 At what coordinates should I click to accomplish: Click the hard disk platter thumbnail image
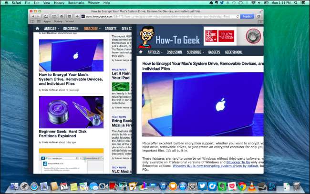[71, 112]
